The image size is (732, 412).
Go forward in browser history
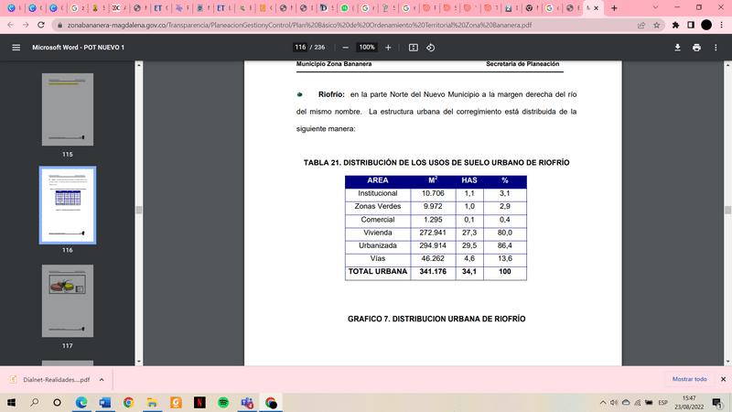tap(26, 25)
